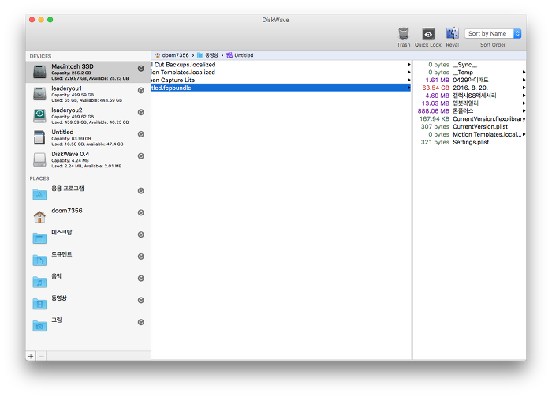Click the Trash toolbar icon
Screen dimensions: 552x397
coord(404,34)
